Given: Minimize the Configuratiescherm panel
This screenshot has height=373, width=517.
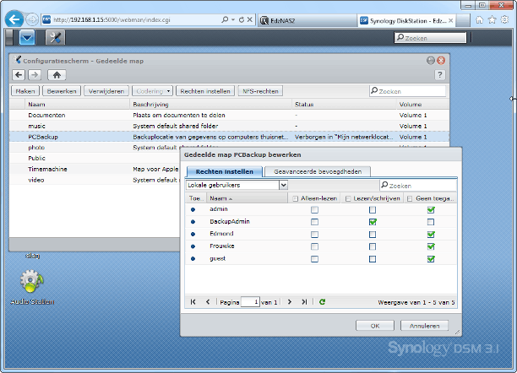Looking at the screenshot, I should 431,60.
